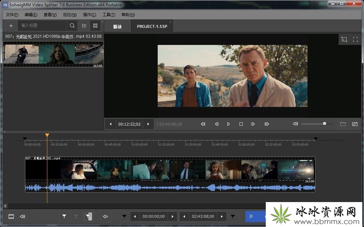Step current time 00:12:32;02 forward
The height and width of the screenshot is (227, 364).
pyautogui.click(x=148, y=124)
